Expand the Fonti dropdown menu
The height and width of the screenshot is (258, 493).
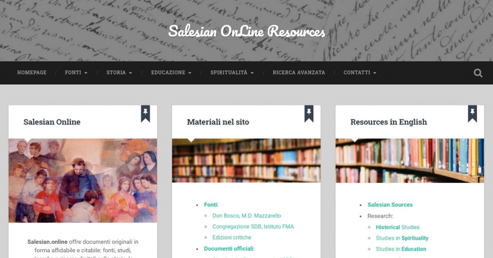(76, 73)
